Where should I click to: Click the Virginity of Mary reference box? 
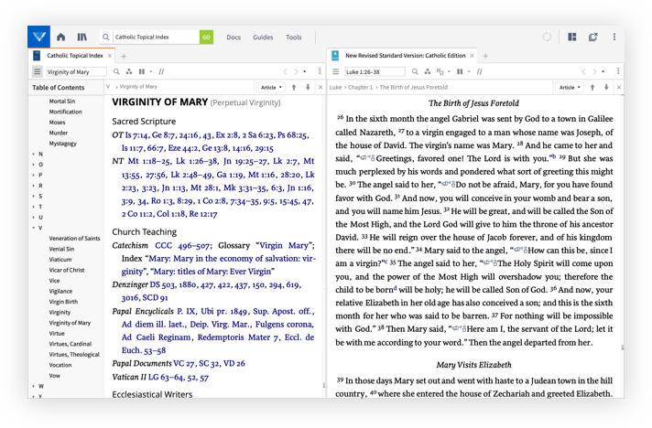(76, 72)
